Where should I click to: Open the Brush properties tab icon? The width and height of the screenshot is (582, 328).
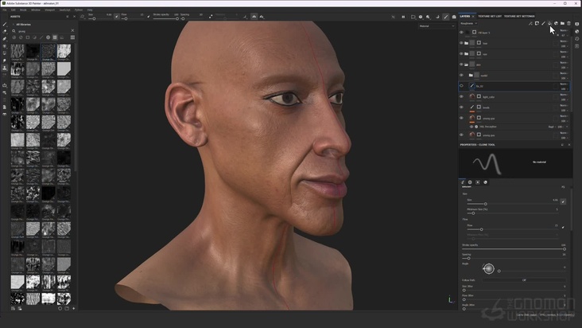pos(463,182)
